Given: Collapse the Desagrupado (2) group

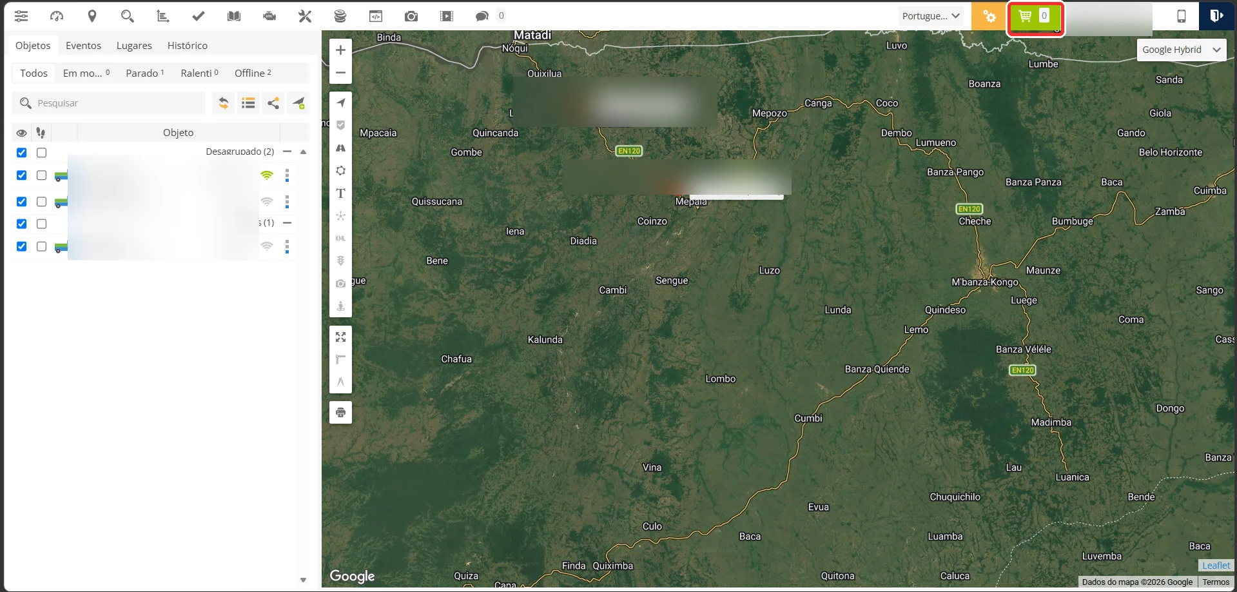Looking at the screenshot, I should click(287, 152).
